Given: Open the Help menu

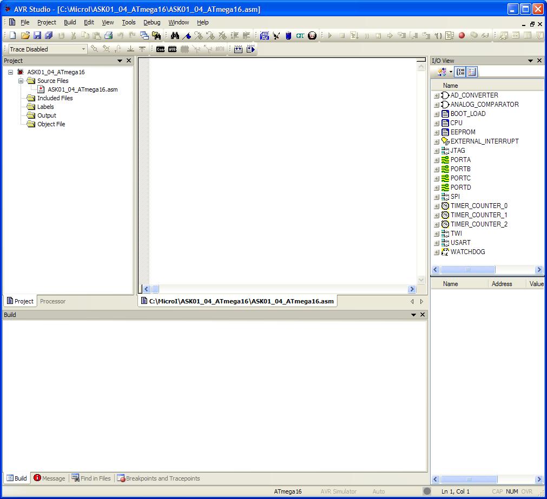Looking at the screenshot, I should 203,22.
